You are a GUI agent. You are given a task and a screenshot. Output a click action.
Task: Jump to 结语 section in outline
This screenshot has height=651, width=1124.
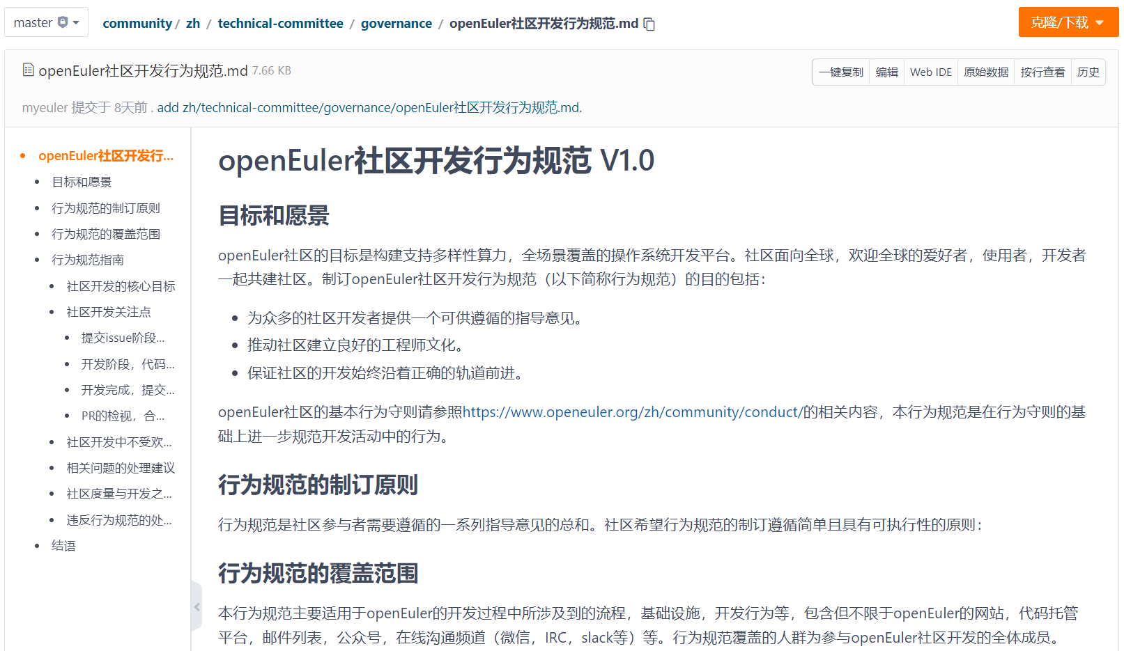click(x=63, y=546)
